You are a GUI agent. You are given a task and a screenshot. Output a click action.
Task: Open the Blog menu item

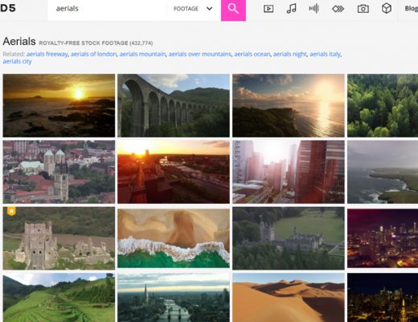(411, 9)
